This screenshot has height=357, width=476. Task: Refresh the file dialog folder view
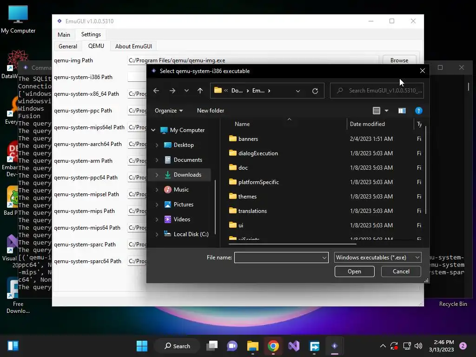tap(315, 91)
